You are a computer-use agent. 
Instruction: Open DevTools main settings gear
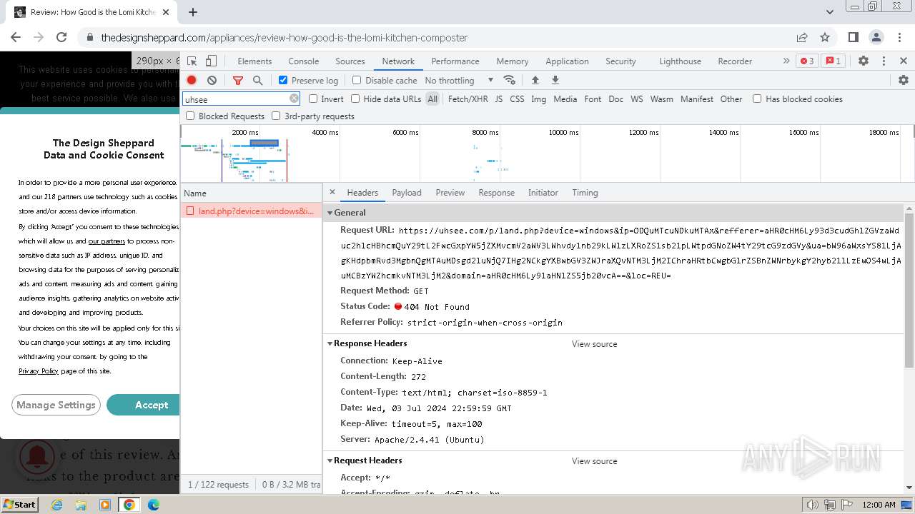[x=864, y=61]
